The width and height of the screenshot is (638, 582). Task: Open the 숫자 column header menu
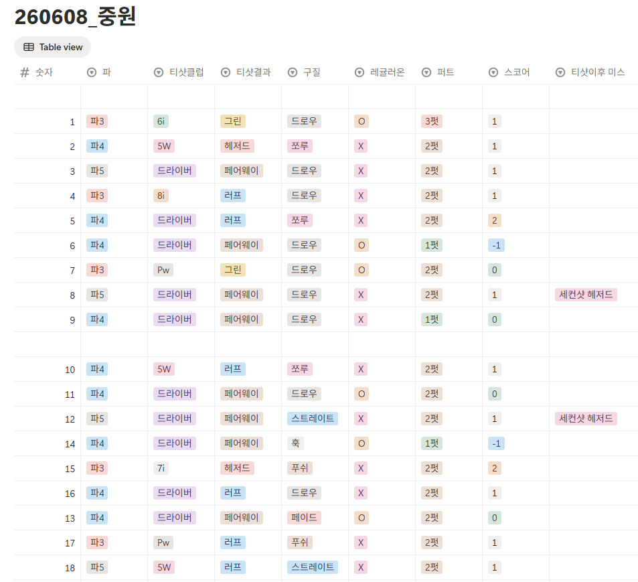tap(48, 72)
